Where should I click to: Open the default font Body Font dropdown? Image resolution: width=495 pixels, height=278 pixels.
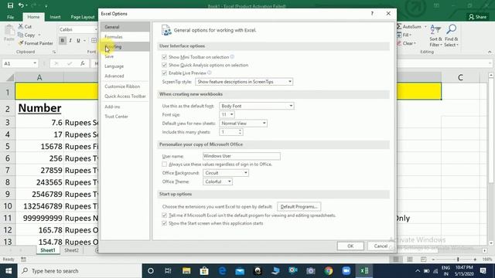coord(257,106)
